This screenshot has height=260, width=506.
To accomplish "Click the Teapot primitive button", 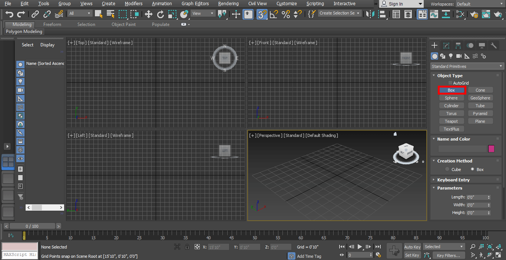I will tap(452, 121).
